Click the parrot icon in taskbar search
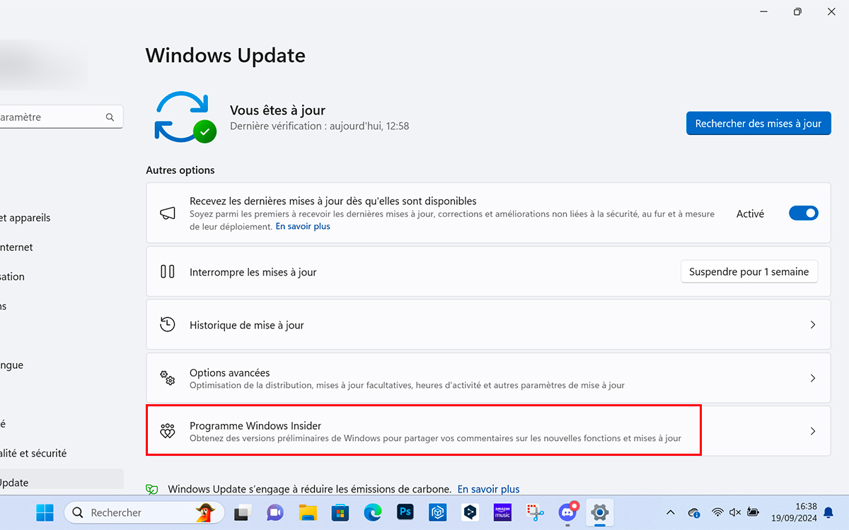This screenshot has height=530, width=849. (x=205, y=512)
